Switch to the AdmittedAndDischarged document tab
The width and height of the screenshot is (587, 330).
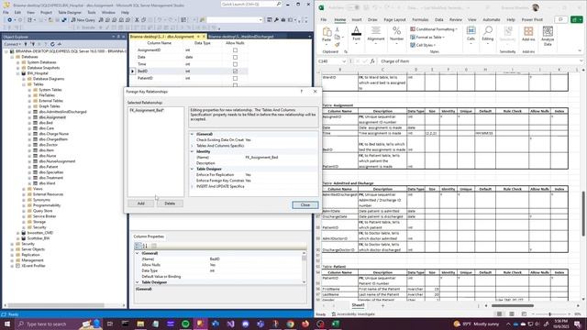coord(240,37)
